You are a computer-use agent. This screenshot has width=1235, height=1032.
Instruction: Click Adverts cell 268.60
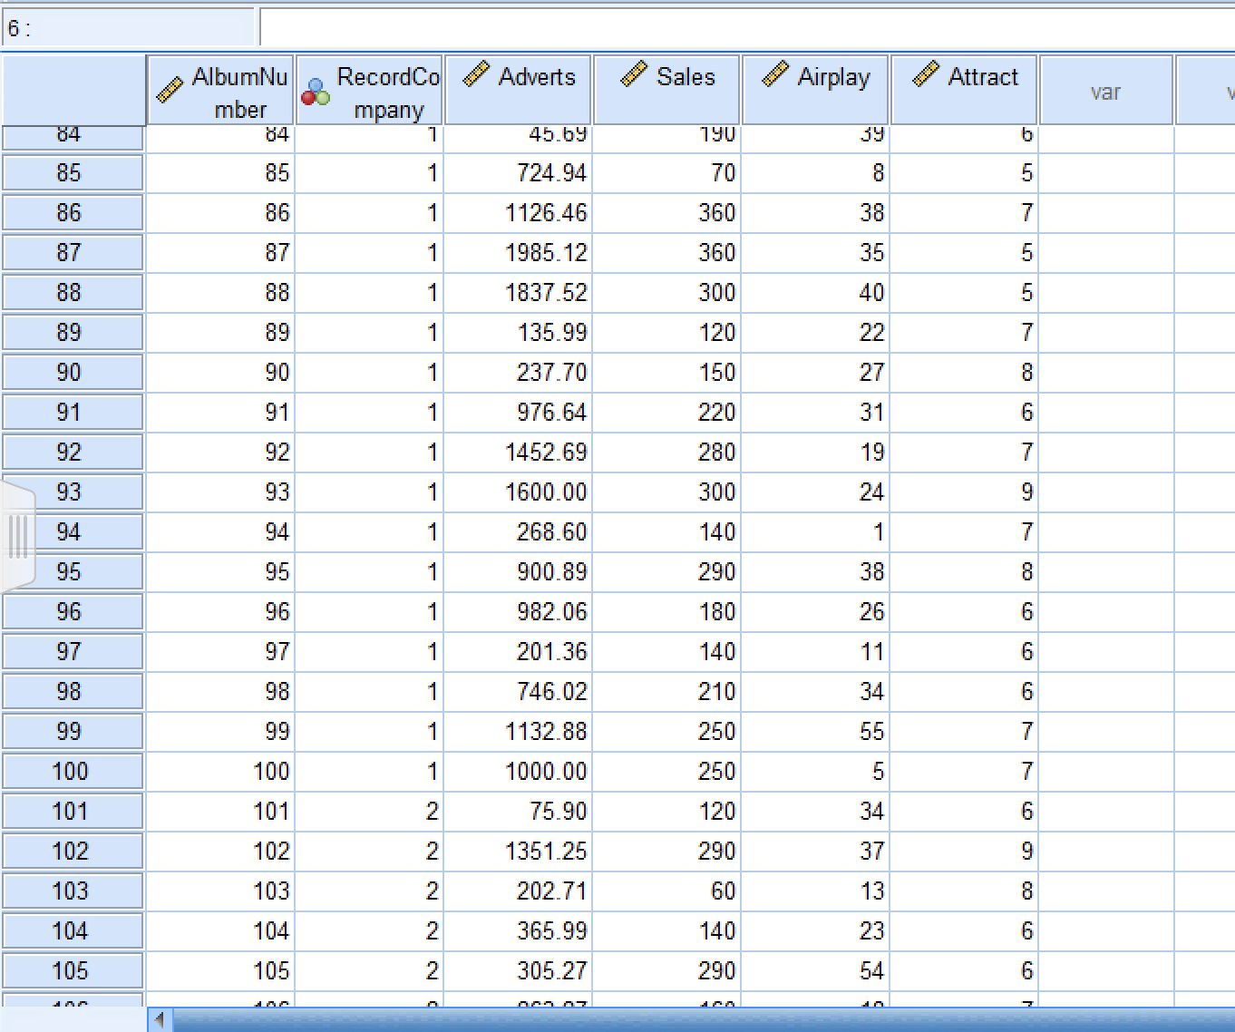(x=518, y=531)
